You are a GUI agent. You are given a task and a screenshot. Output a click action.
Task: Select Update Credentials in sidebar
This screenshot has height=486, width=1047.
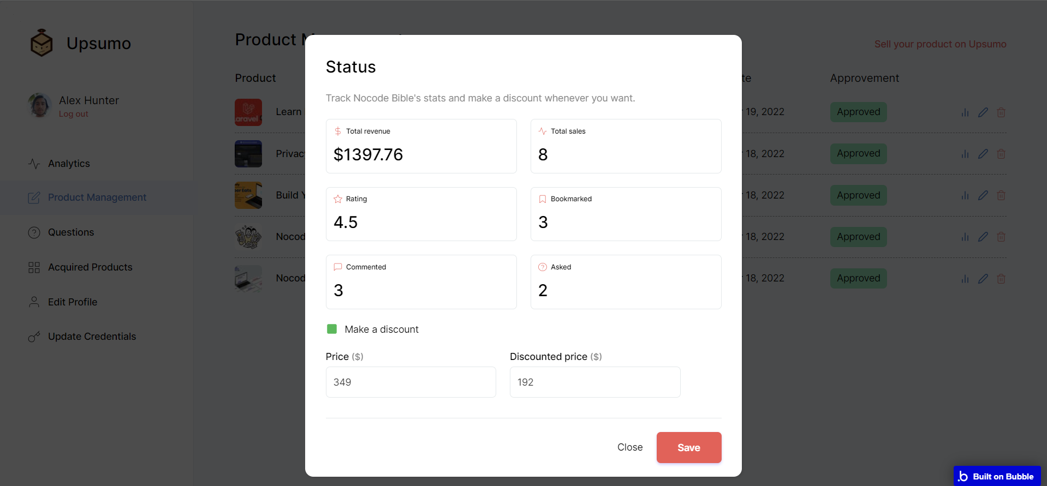(92, 337)
